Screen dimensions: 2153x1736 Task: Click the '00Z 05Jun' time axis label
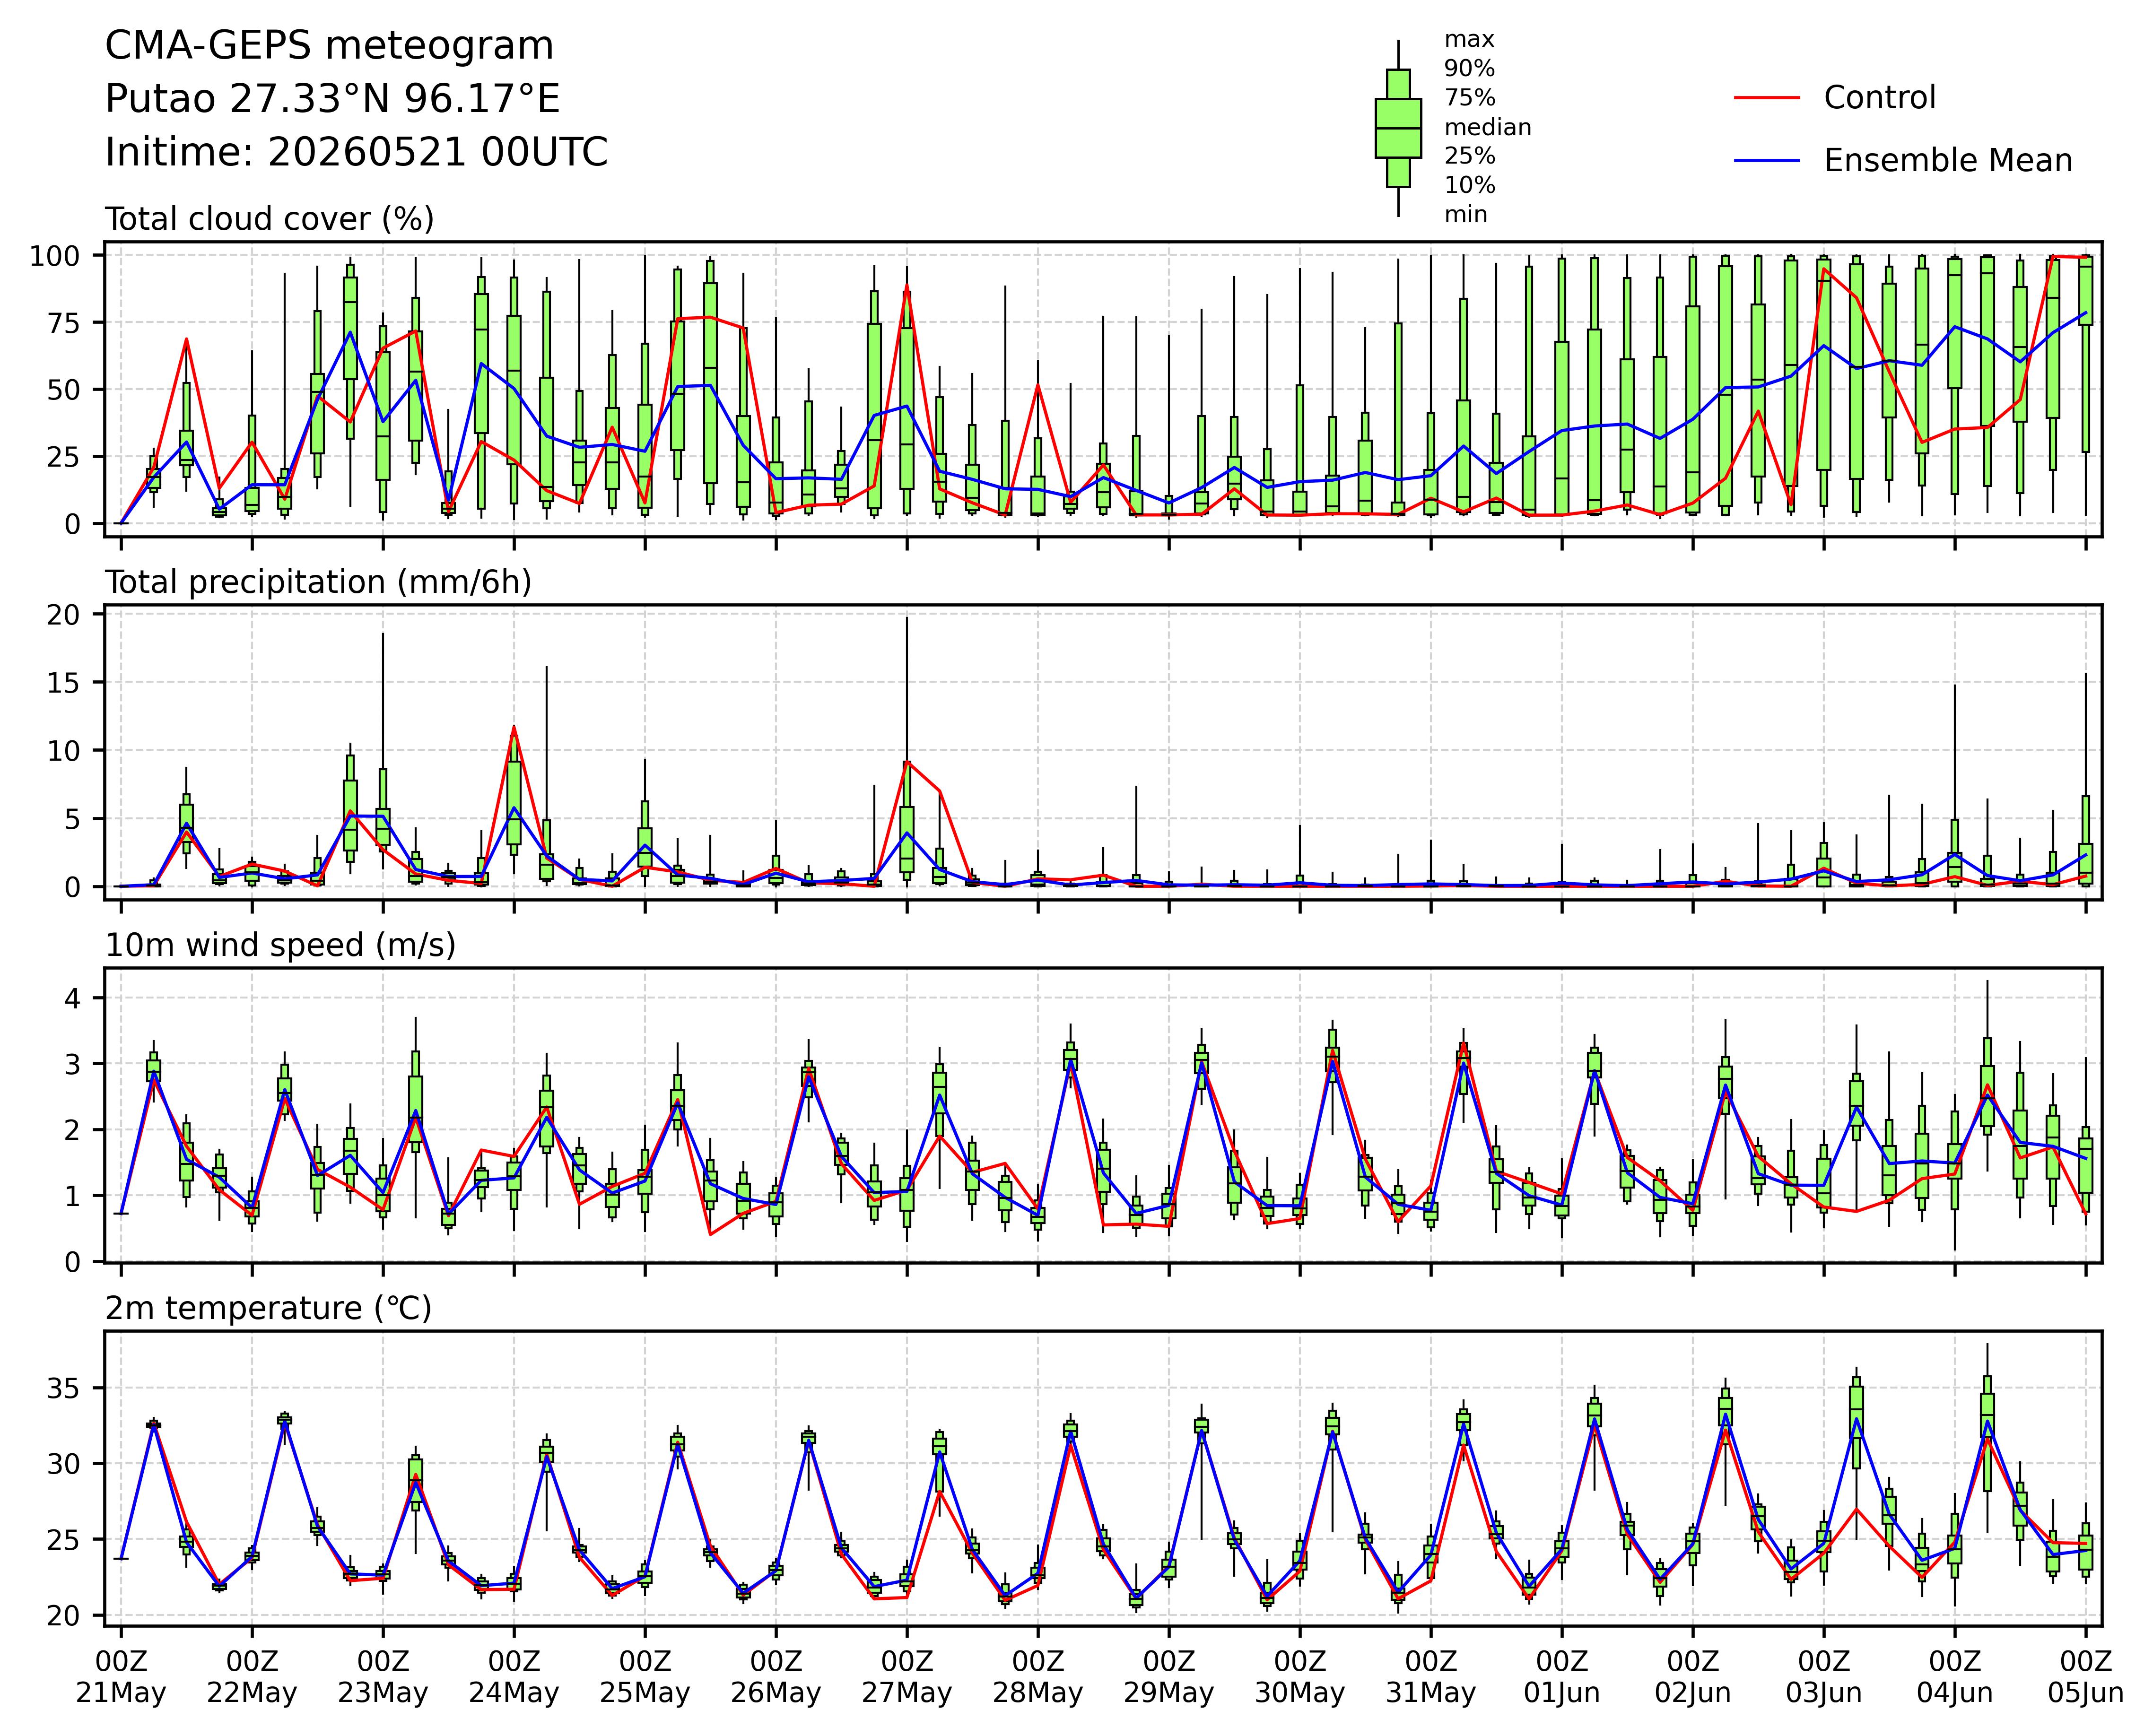(x=2085, y=1677)
